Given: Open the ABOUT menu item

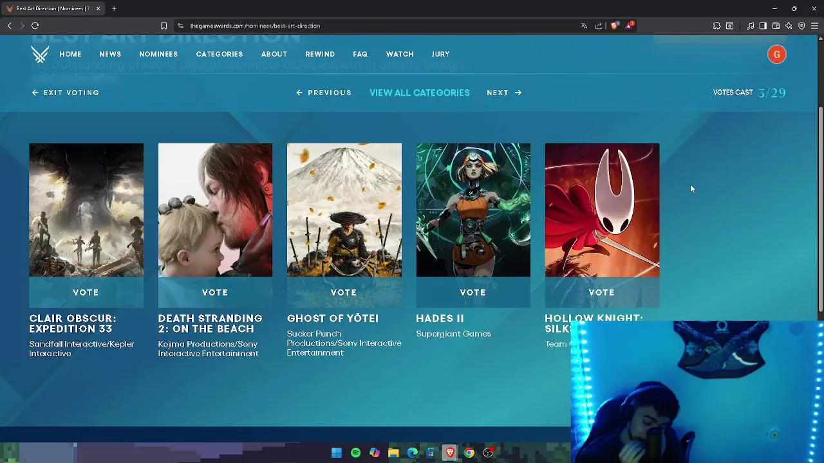Looking at the screenshot, I should tap(274, 54).
